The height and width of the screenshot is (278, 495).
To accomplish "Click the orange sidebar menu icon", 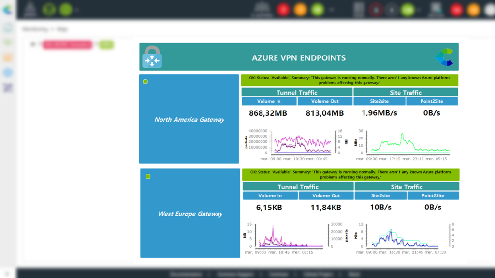I will [8, 58].
